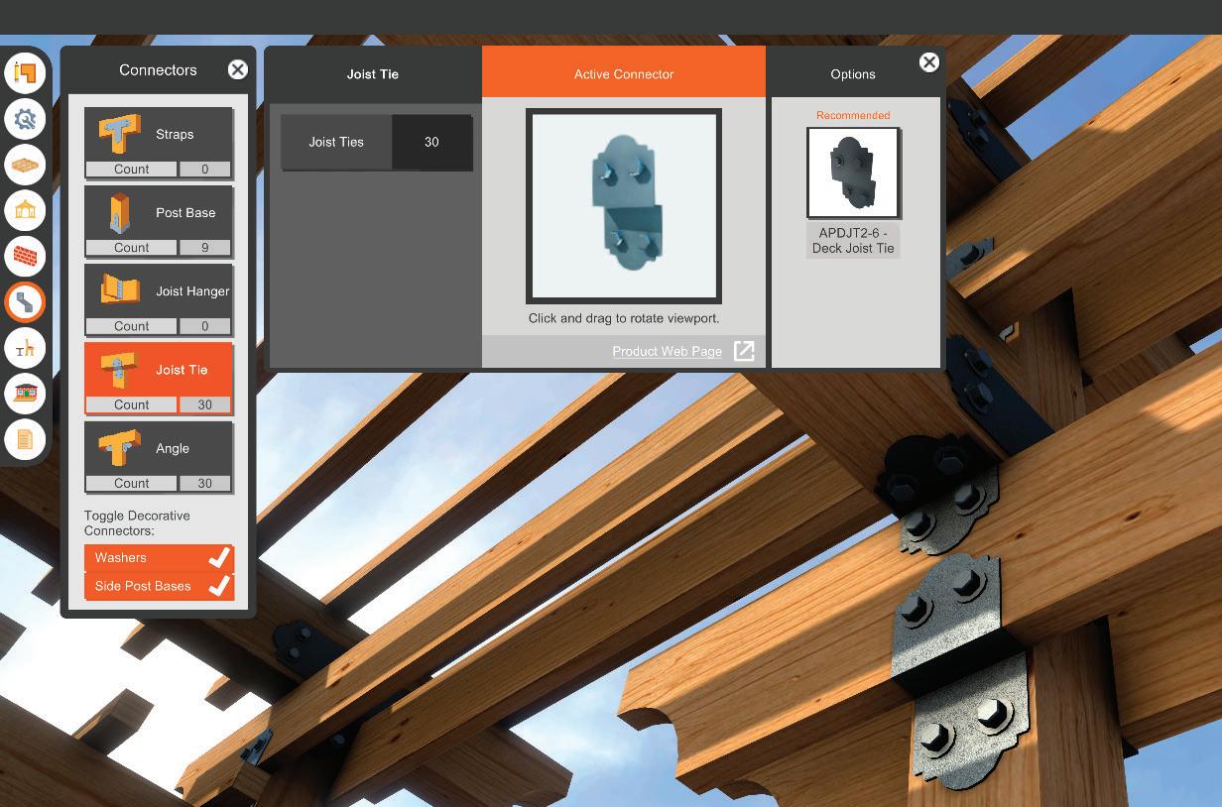Click the Straps count value 0
The image size is (1222, 807).
(x=205, y=170)
